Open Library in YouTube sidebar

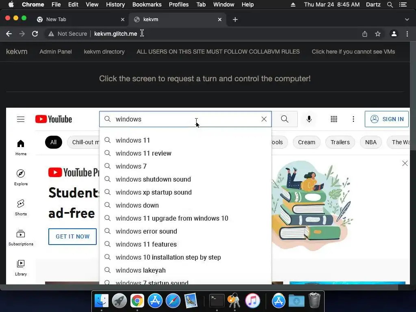21,268
